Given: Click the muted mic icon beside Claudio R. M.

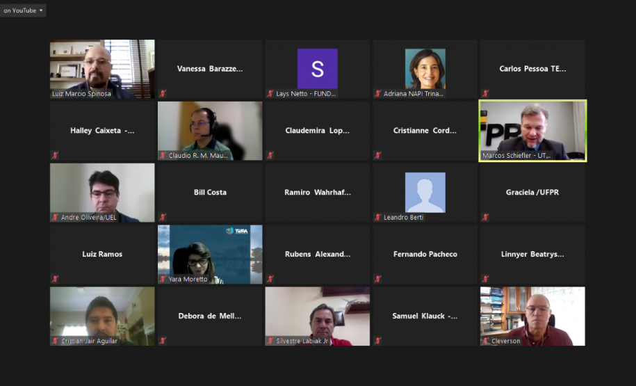Looking at the screenshot, I should pyautogui.click(x=163, y=155).
